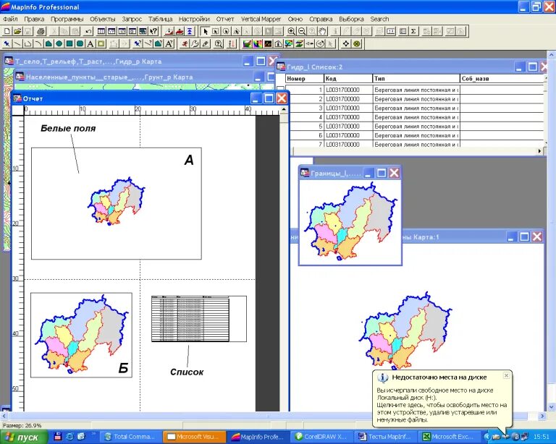This screenshot has height=444, width=556.
Task: Activate the Zoom-out magnifier tool
Action: pos(301,31)
